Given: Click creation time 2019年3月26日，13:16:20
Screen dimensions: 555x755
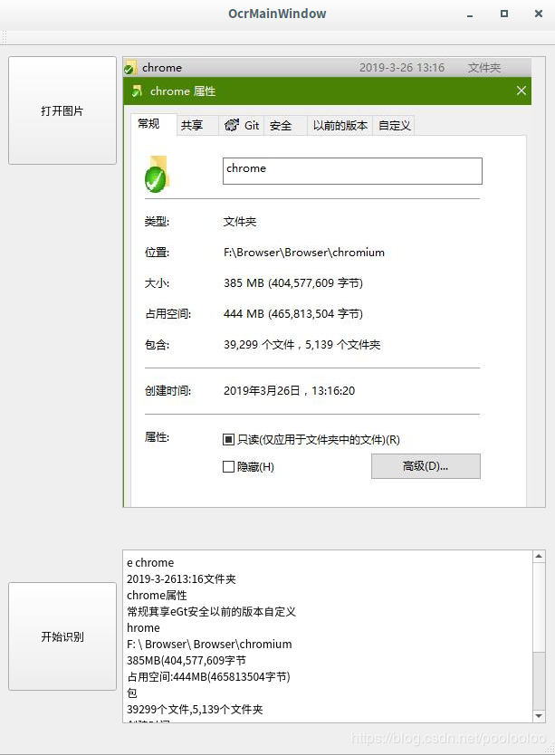Looking at the screenshot, I should pyautogui.click(x=289, y=390).
